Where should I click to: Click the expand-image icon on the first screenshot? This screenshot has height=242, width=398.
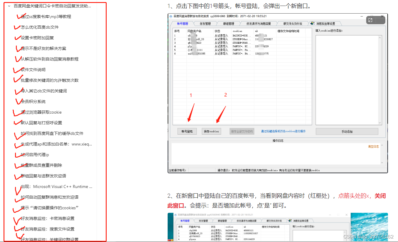pos(370,20)
